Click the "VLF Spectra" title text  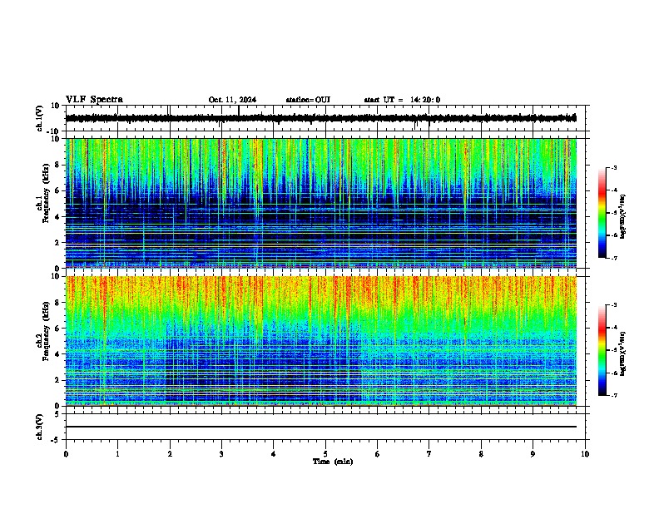(94, 100)
